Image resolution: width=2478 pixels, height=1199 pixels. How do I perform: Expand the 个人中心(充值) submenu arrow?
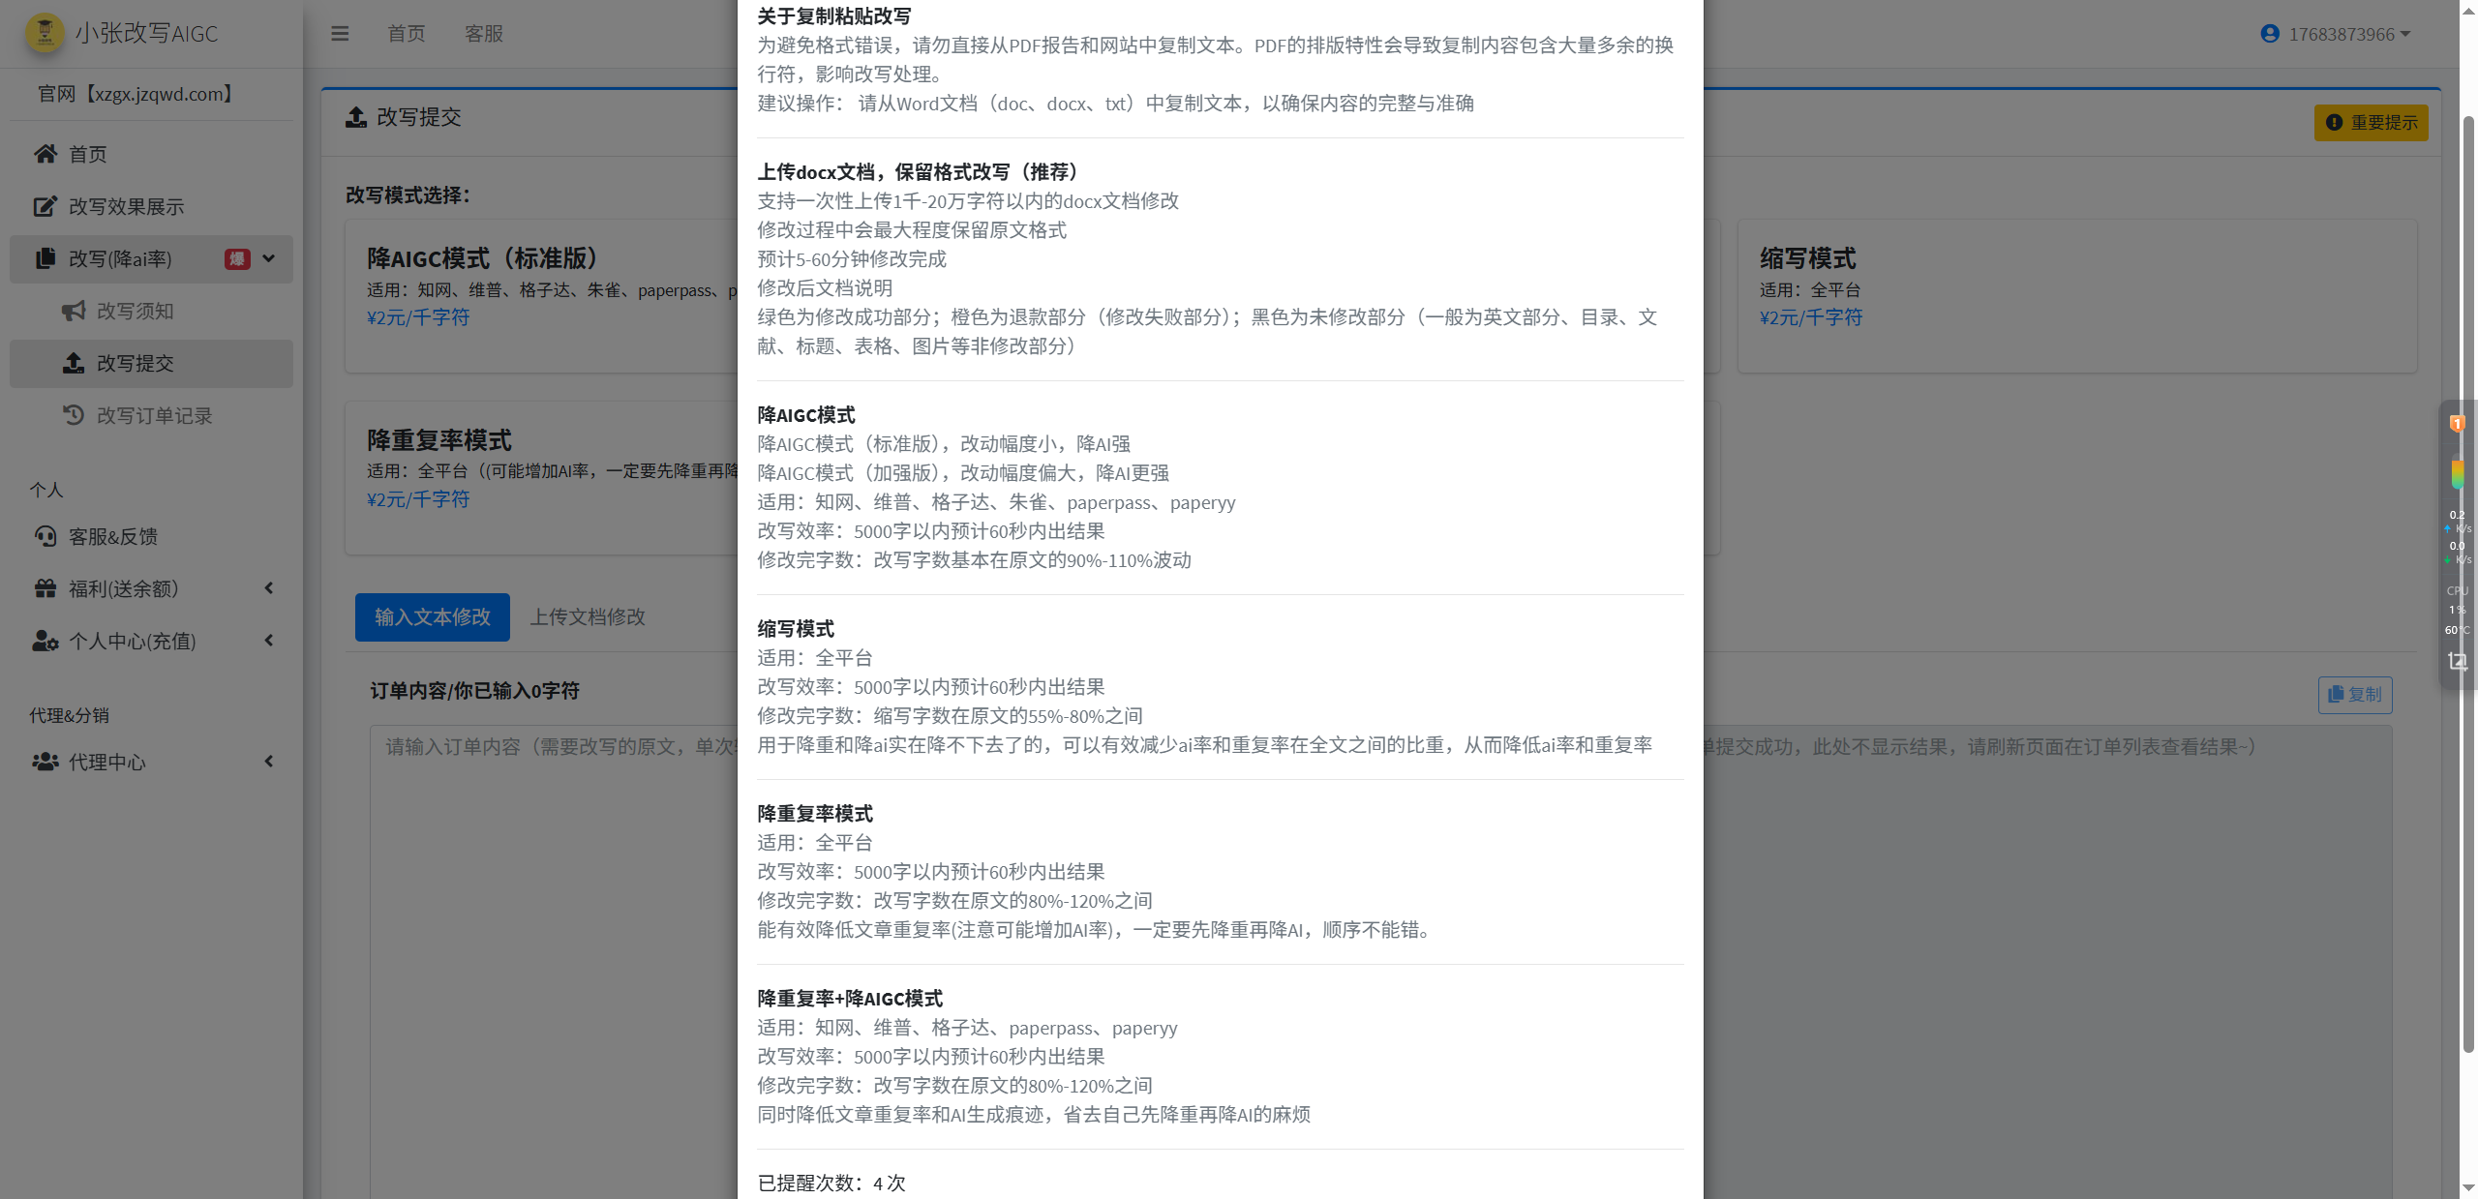click(x=269, y=641)
